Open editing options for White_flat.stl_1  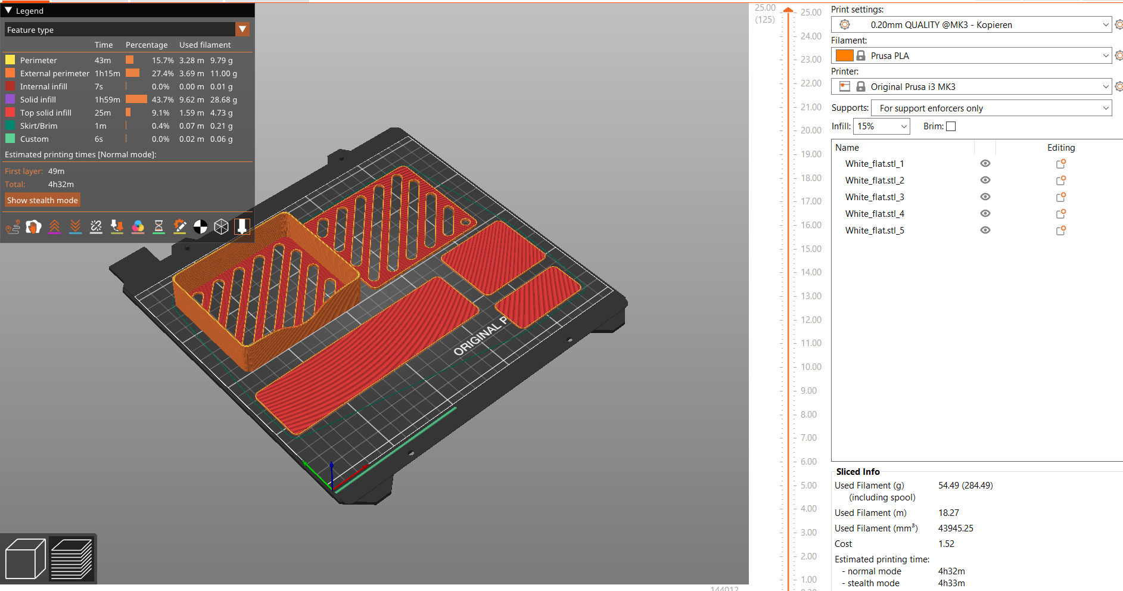(x=1060, y=164)
